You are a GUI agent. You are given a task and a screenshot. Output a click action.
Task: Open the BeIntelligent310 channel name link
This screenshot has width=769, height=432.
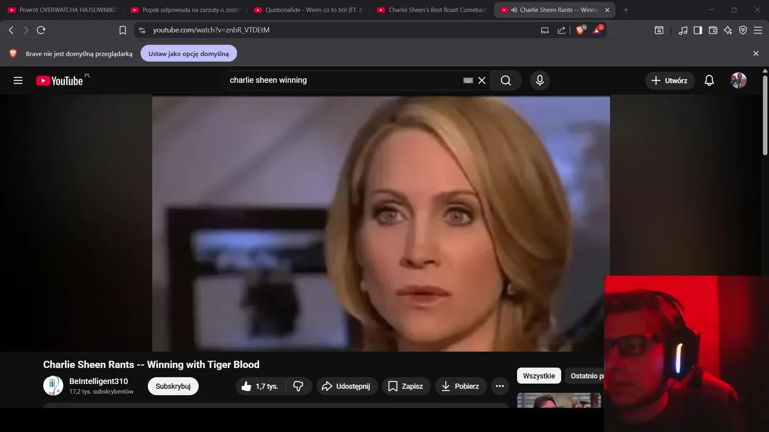pos(99,382)
